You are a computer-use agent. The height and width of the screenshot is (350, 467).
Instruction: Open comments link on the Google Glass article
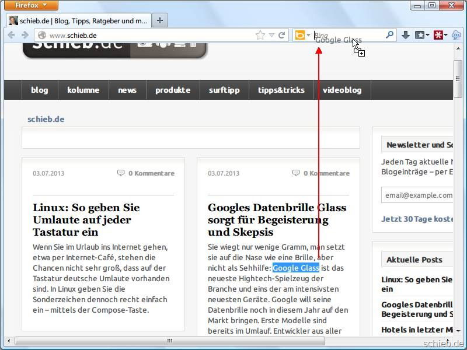326,173
